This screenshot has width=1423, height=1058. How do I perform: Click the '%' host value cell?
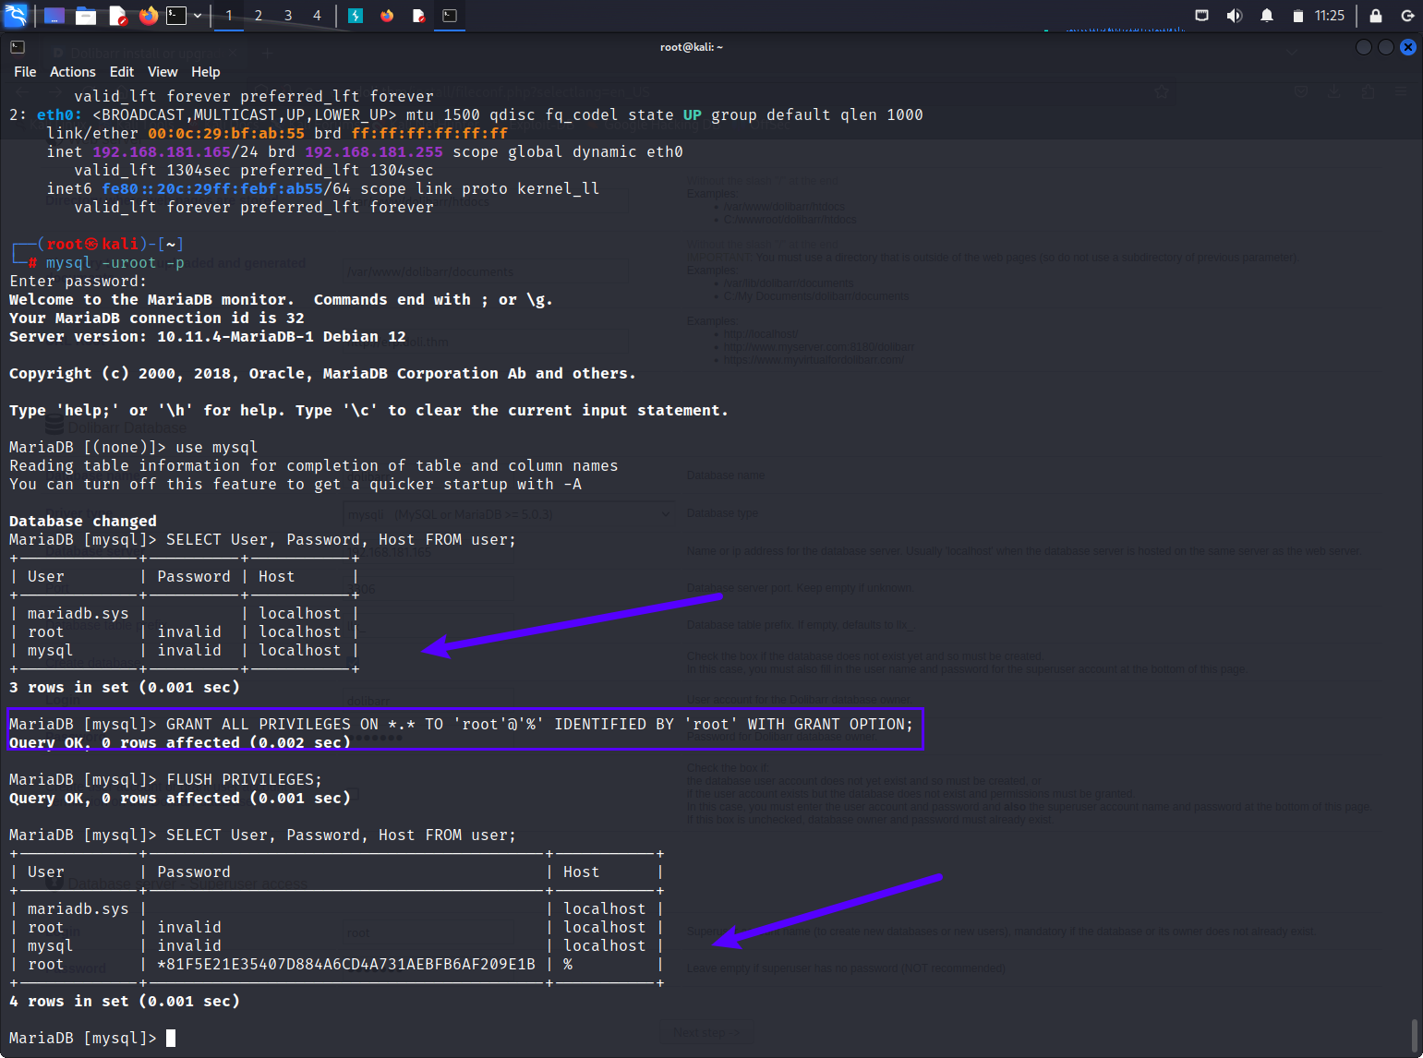click(568, 964)
